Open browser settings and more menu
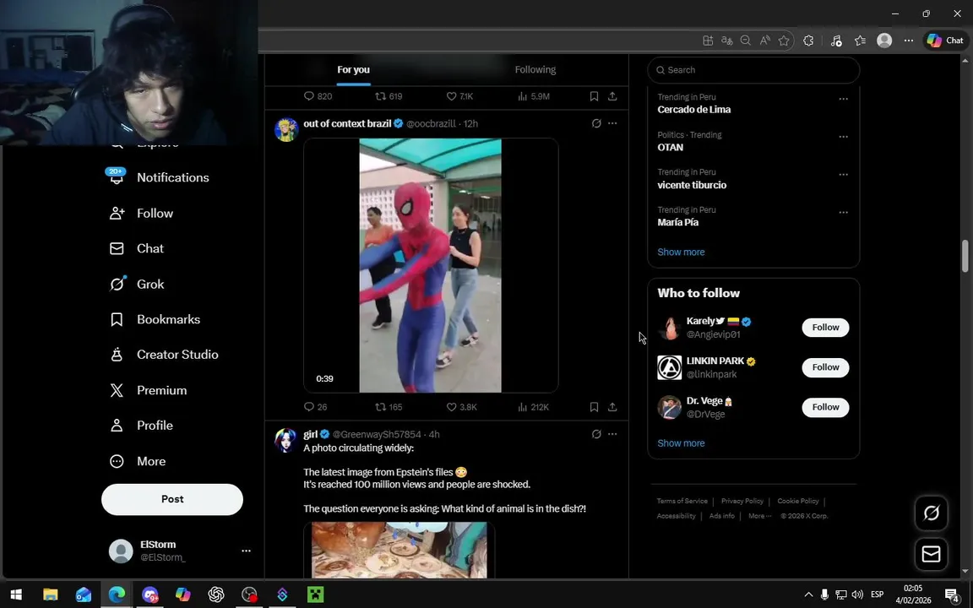 (x=909, y=41)
